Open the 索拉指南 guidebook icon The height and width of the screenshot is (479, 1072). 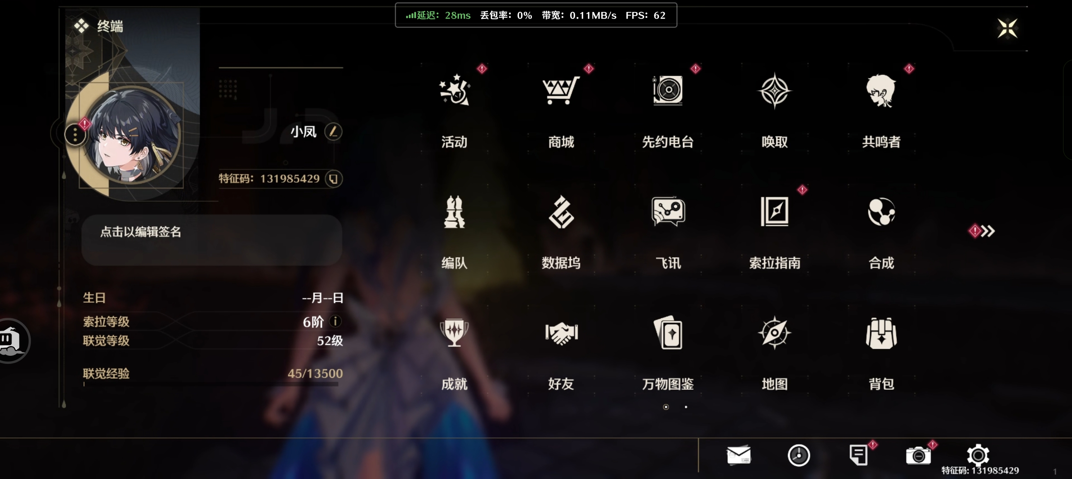click(774, 212)
